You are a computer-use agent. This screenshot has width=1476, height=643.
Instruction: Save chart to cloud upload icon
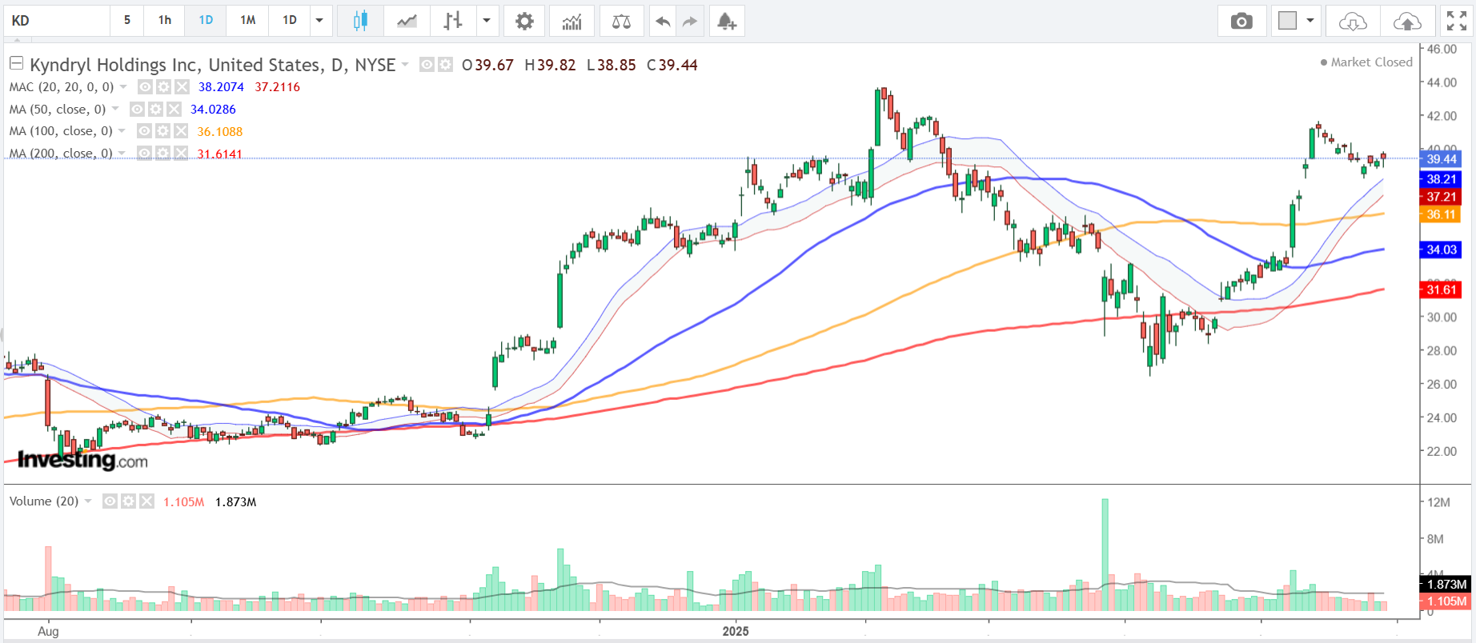coord(1407,21)
